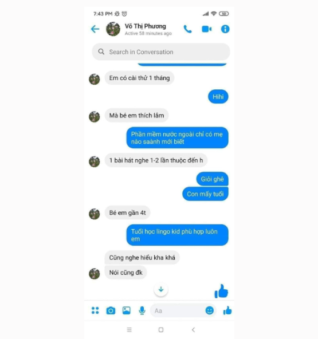This screenshot has height=339, width=318.
Task: Select the 'Bé em gần 4t' message
Action: click(x=127, y=213)
